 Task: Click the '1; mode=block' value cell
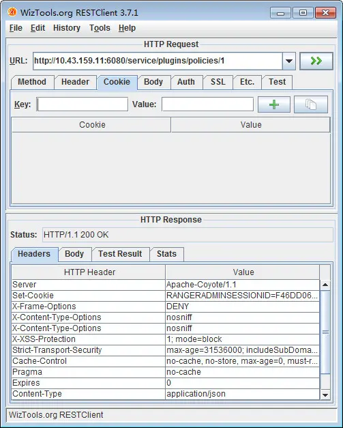click(242, 339)
